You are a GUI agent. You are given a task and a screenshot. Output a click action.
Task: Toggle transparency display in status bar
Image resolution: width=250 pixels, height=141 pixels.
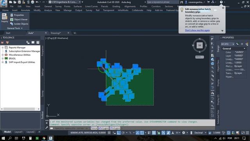pos(154,133)
